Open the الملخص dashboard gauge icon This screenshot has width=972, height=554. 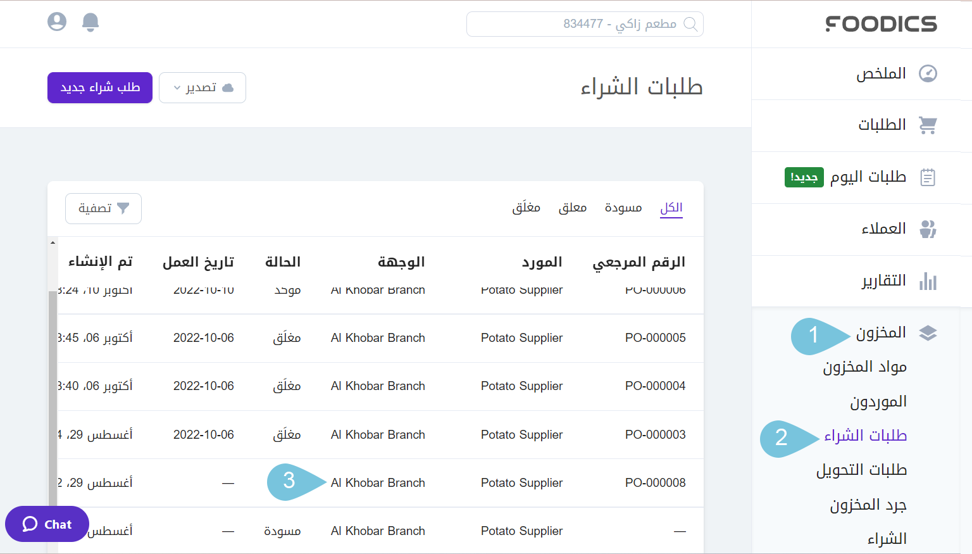pos(928,73)
